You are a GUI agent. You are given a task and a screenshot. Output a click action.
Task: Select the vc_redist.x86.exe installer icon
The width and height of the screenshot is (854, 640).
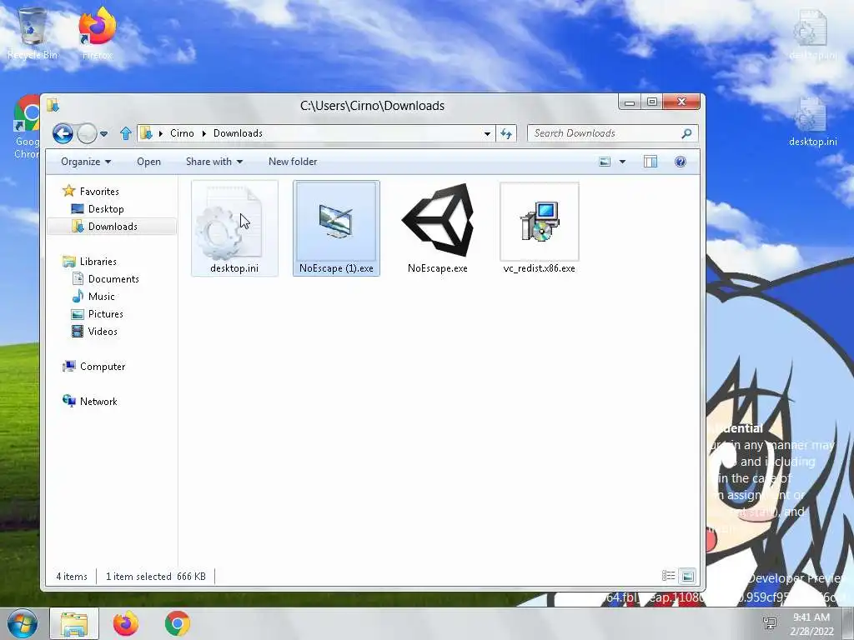click(540, 222)
